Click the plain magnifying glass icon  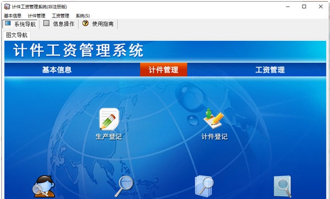pyautogui.click(x=124, y=186)
